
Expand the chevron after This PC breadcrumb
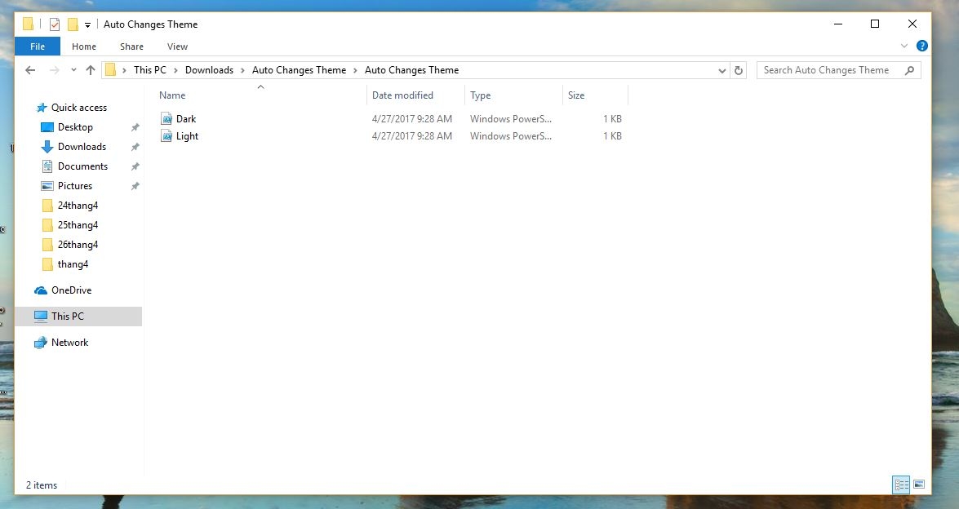(175, 70)
